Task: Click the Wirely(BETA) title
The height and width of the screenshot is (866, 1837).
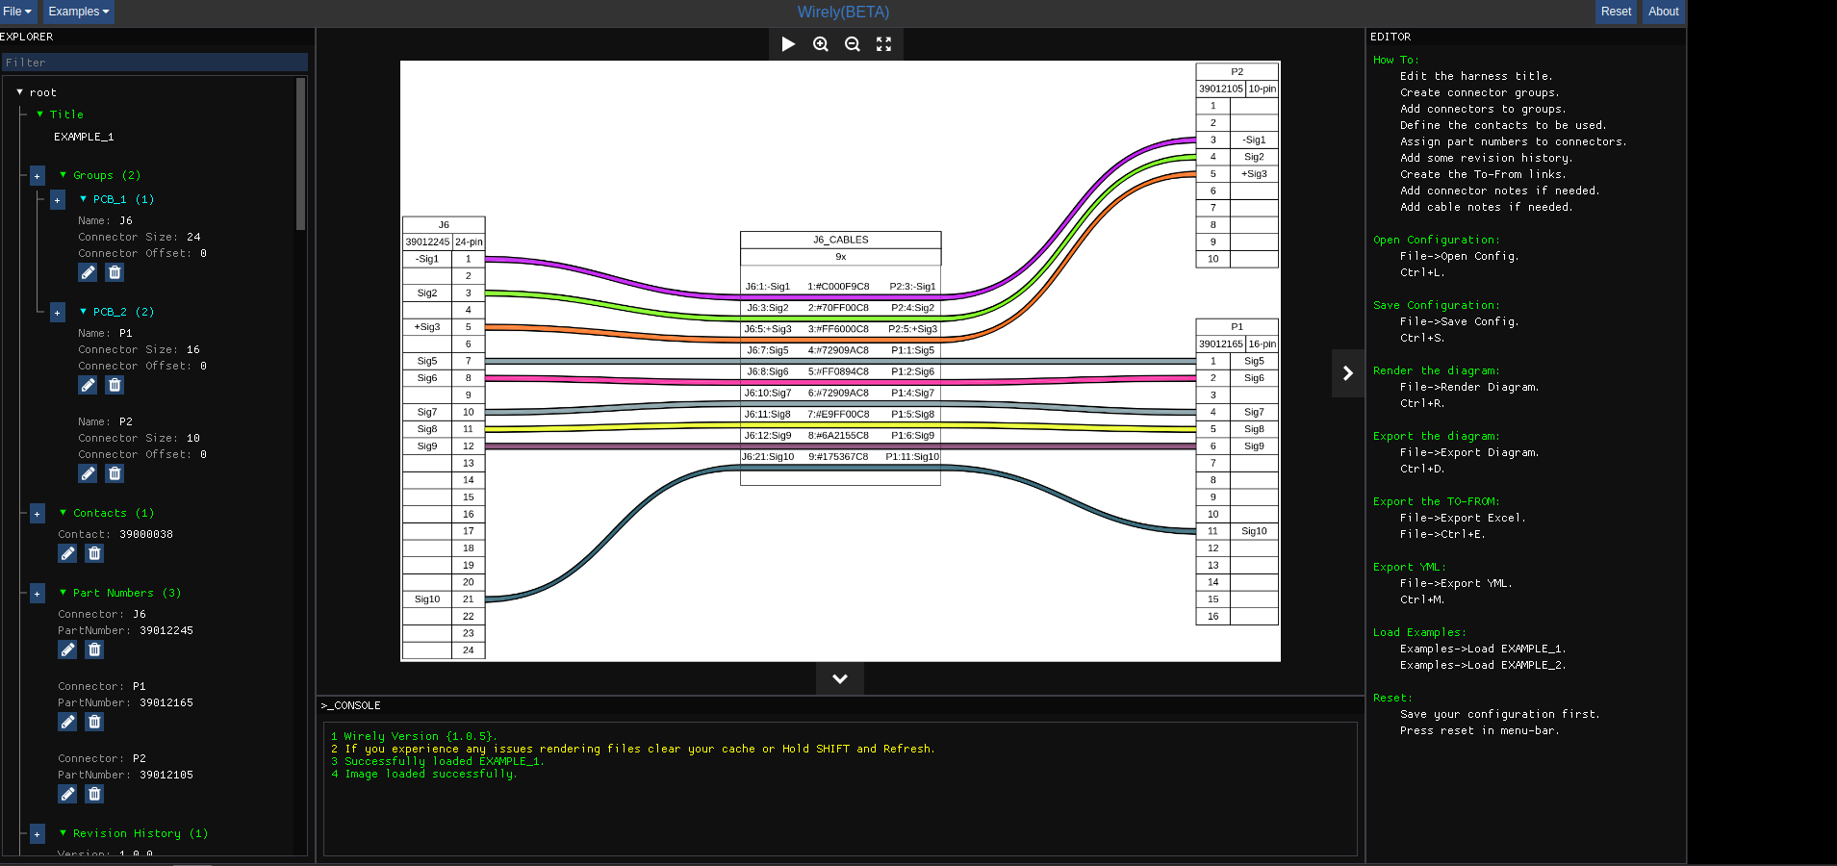Action: (x=843, y=12)
